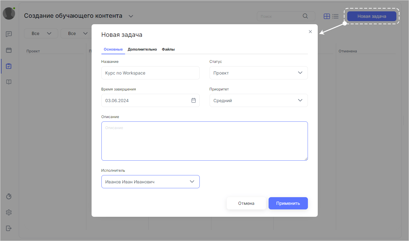
Task: Open the settings gear icon
Action: point(9,212)
